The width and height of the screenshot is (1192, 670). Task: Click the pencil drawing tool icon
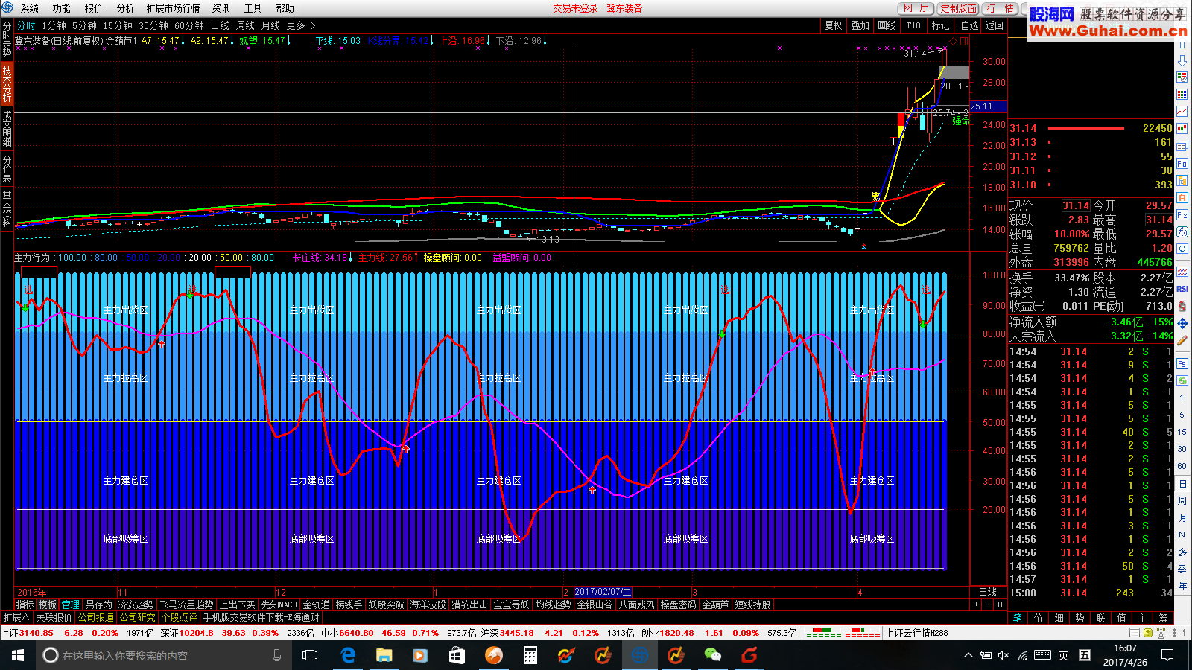click(x=1182, y=341)
